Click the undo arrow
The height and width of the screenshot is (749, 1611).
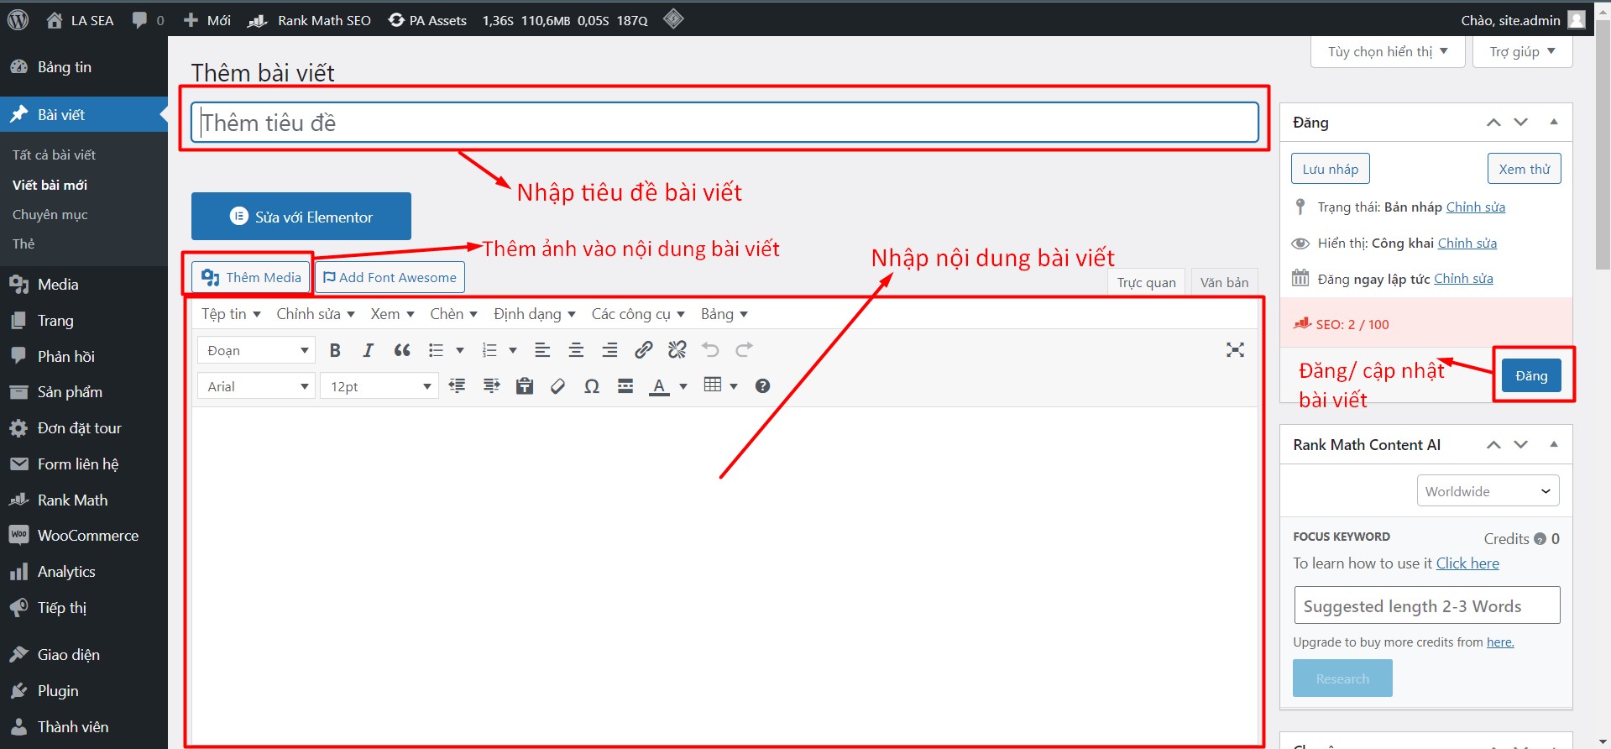710,350
